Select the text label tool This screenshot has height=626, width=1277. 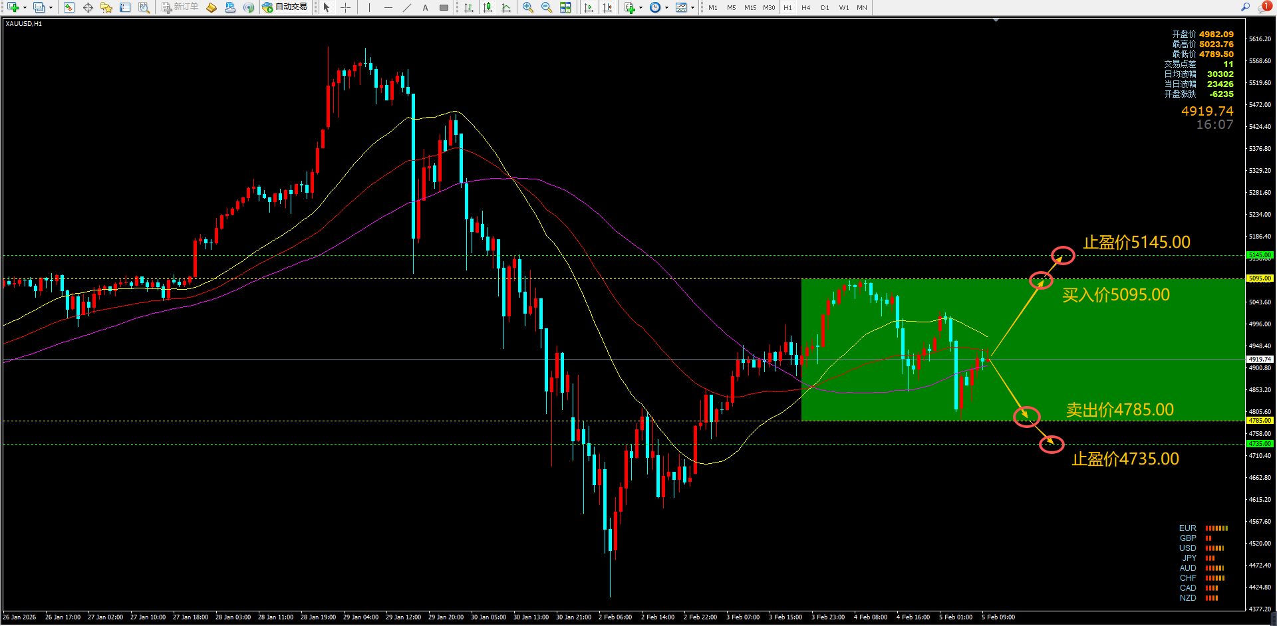[x=425, y=7]
